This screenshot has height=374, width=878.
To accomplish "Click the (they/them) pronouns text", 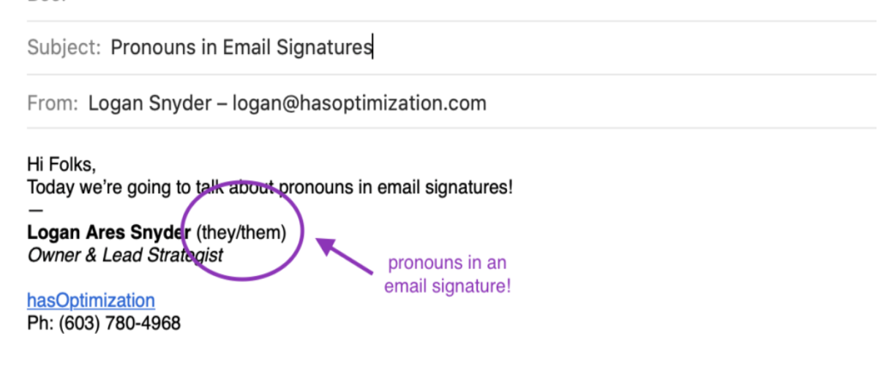I will coord(241,233).
